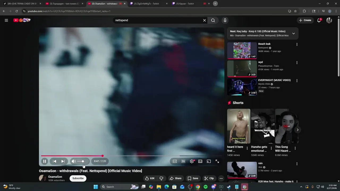Dislike the withdrawals video
340x191 pixels.
coord(161,178)
